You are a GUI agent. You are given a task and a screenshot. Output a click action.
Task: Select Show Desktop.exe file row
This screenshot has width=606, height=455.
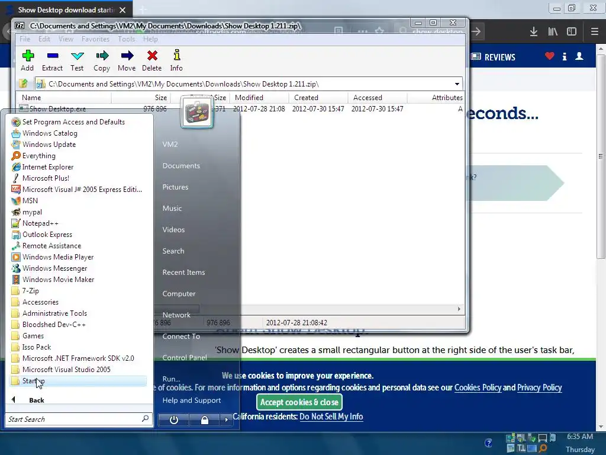[x=240, y=109]
